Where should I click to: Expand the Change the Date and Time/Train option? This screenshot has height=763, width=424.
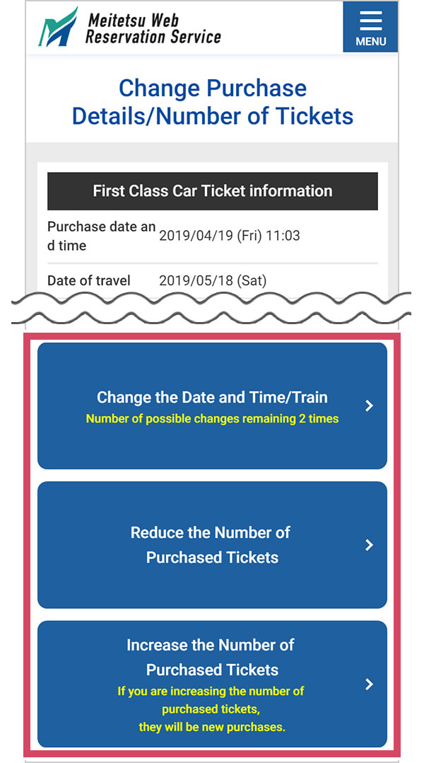click(212, 406)
